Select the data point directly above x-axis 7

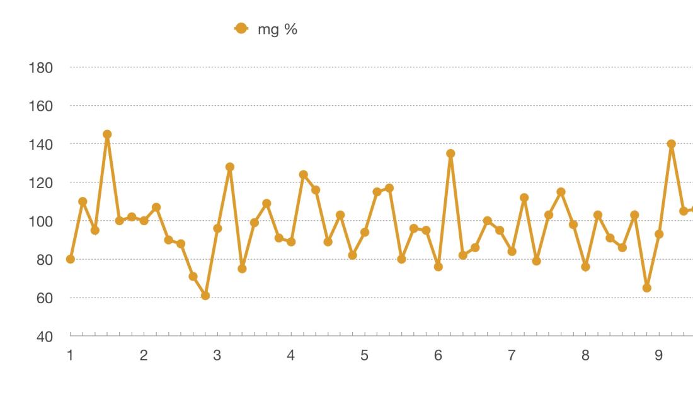click(512, 252)
